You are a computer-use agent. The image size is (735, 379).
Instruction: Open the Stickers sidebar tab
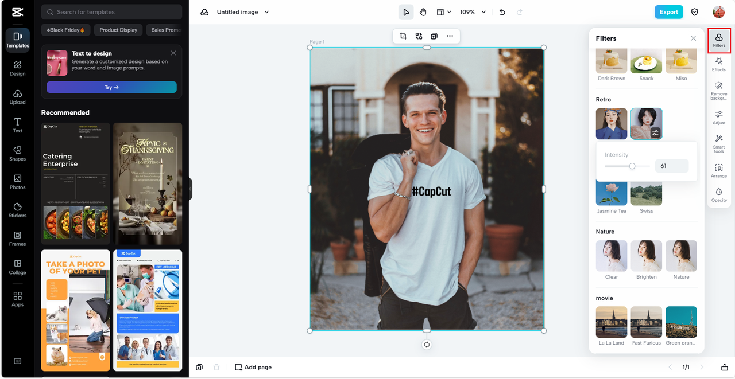[x=17, y=210]
